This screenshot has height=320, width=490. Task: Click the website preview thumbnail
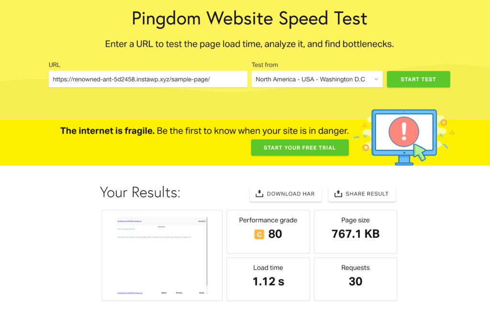tap(161, 255)
